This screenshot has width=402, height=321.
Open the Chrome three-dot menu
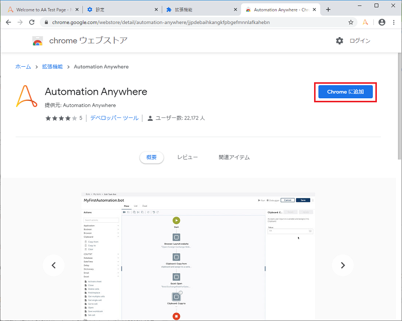pyautogui.click(x=394, y=22)
